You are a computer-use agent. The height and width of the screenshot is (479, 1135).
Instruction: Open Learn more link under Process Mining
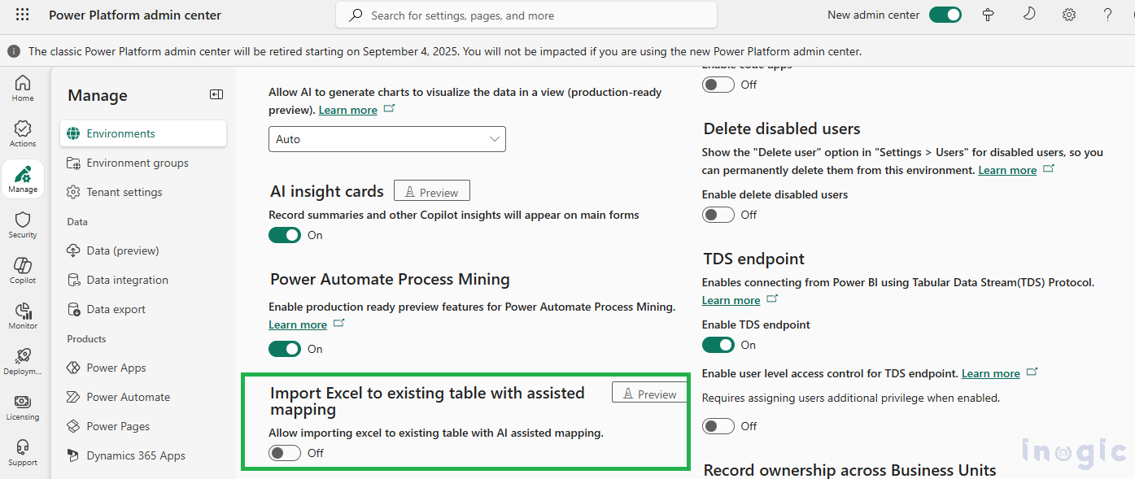(298, 324)
